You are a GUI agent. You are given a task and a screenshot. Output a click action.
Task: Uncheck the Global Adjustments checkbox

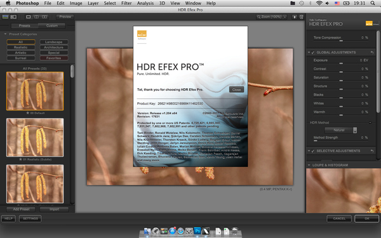[313, 53]
